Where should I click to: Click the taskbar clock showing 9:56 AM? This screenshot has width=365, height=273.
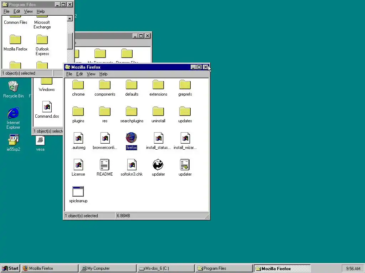click(353, 269)
